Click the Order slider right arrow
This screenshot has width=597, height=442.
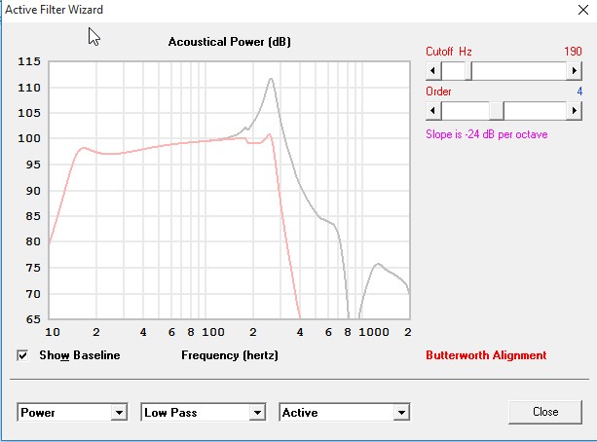click(575, 111)
